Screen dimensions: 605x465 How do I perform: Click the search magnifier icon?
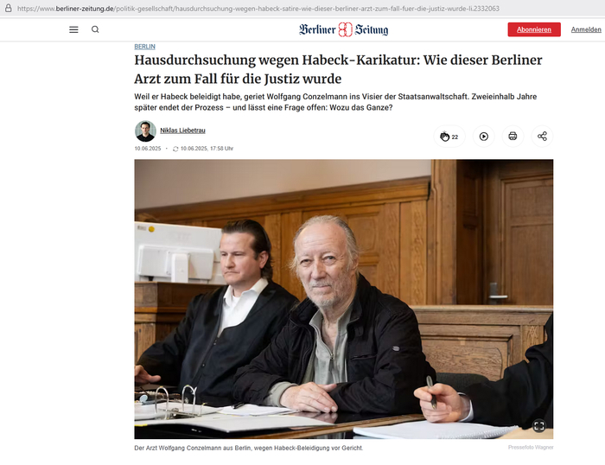95,29
